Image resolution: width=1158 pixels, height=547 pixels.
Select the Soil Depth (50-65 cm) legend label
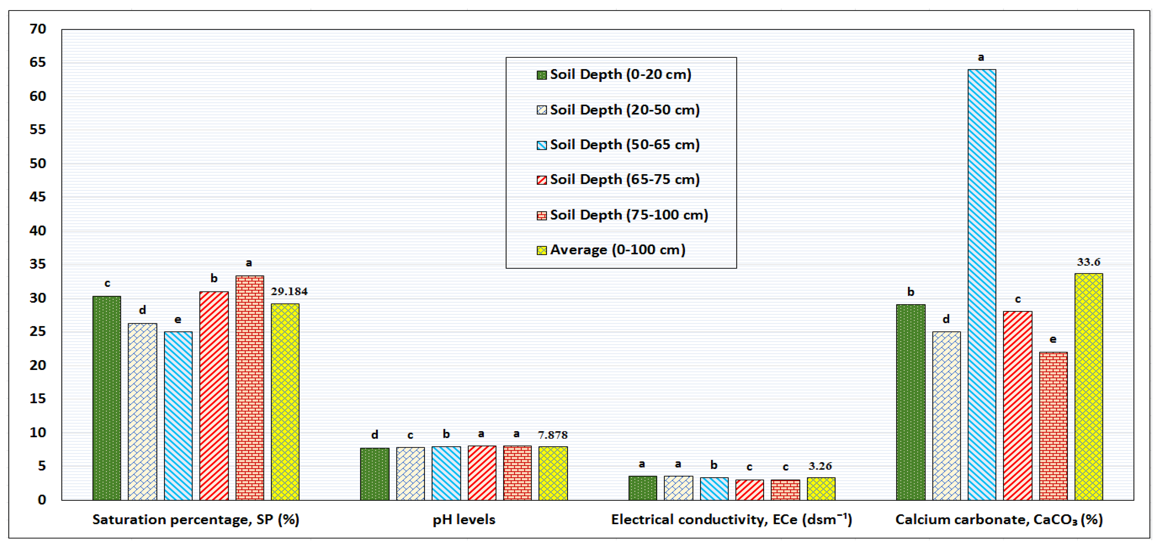(x=624, y=145)
